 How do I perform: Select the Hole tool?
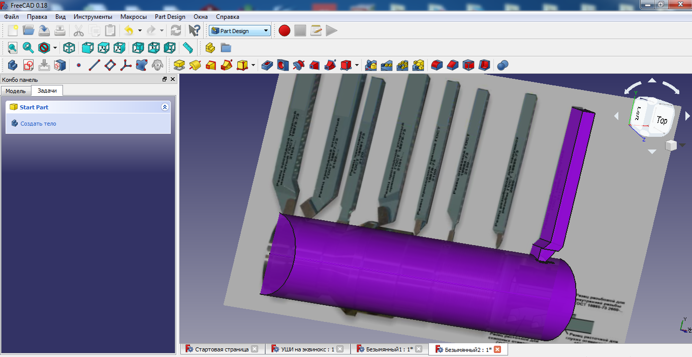pos(283,65)
